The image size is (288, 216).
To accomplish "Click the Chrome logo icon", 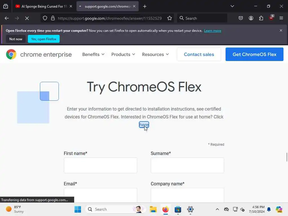I will [x=11, y=54].
